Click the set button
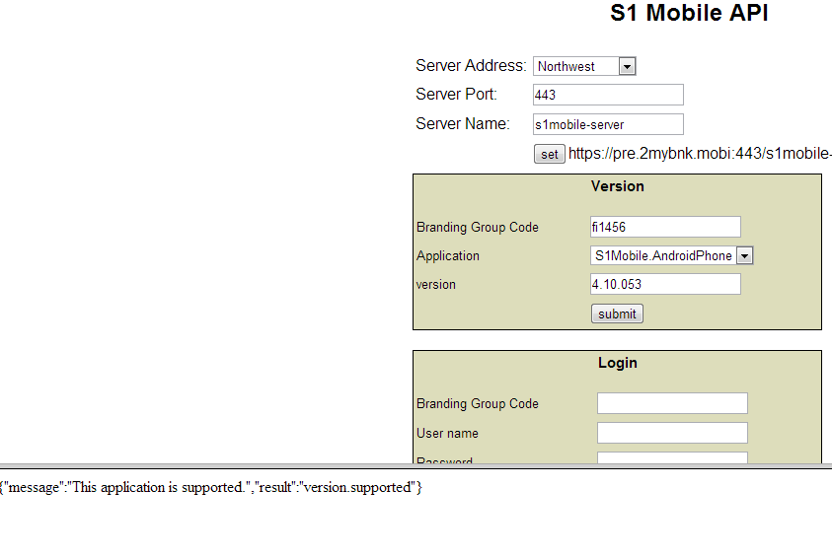The image size is (832, 558). tap(549, 154)
